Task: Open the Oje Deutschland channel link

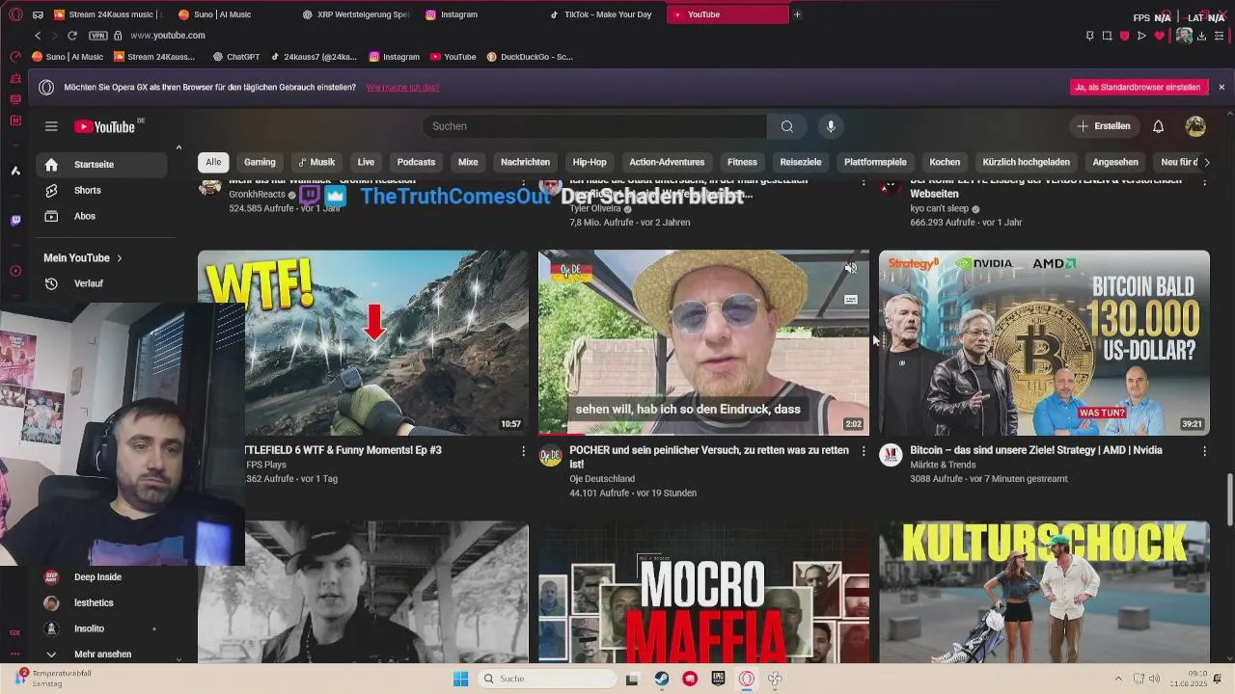Action: pyautogui.click(x=602, y=479)
